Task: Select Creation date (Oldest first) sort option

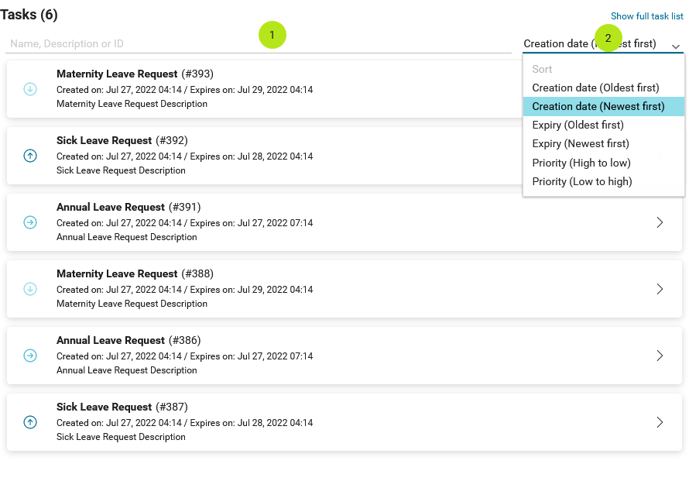Action: pyautogui.click(x=603, y=88)
